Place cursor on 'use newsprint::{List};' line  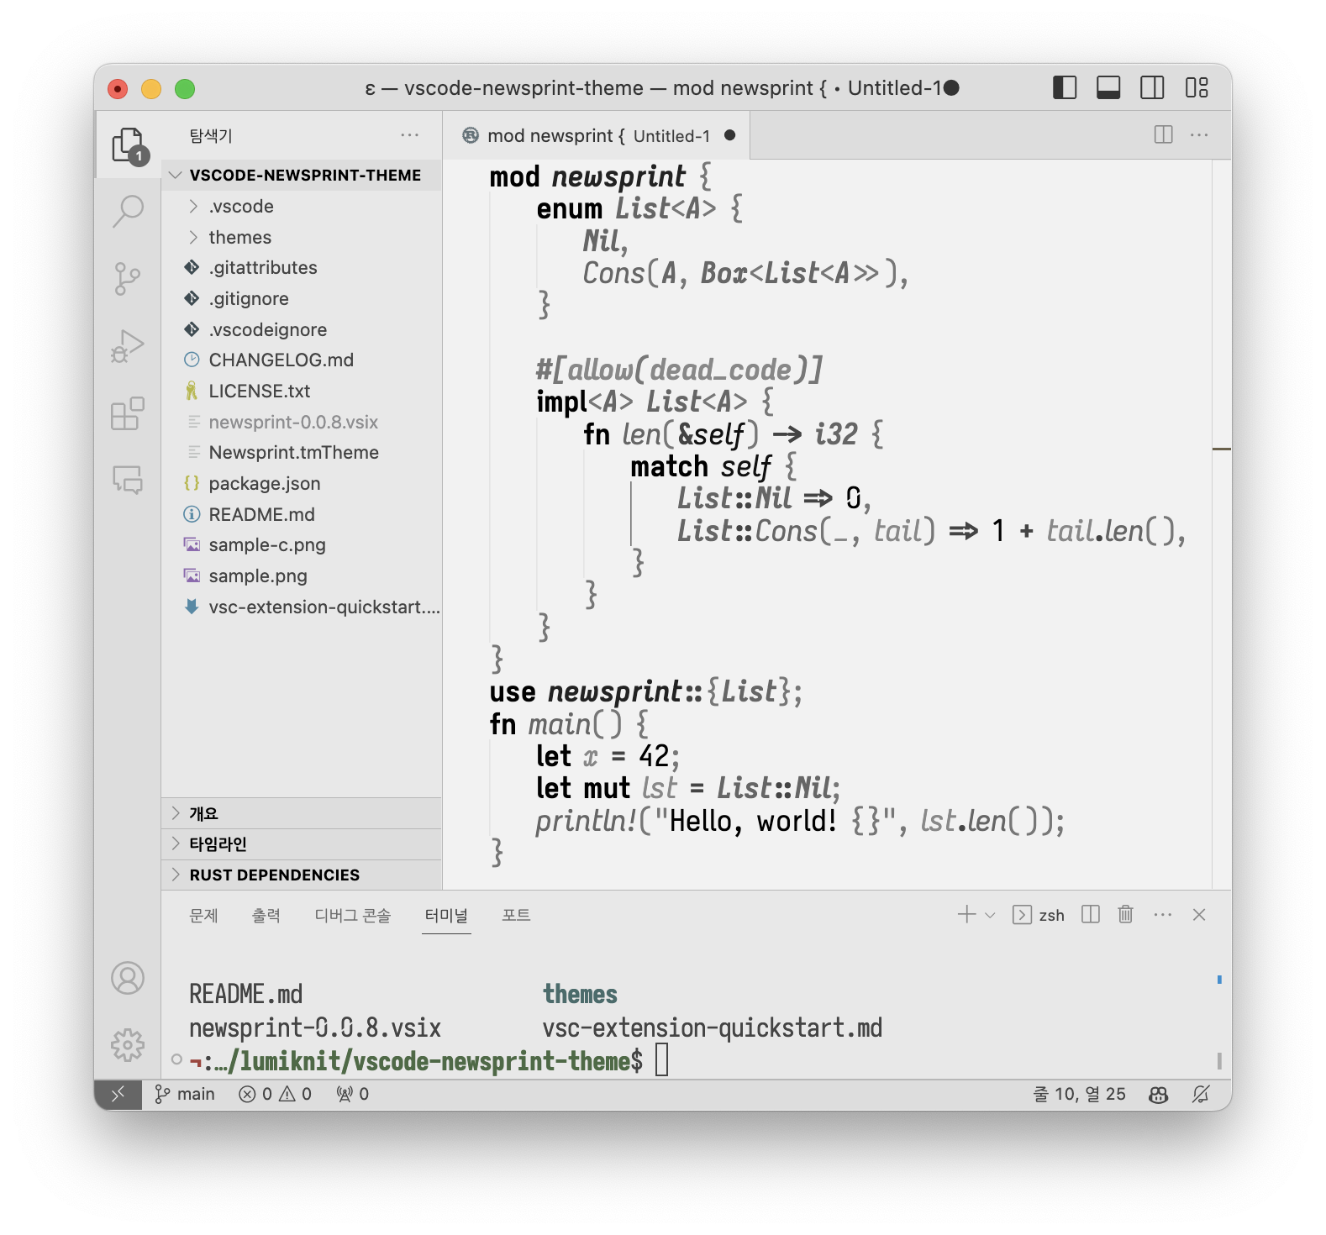coord(645,691)
